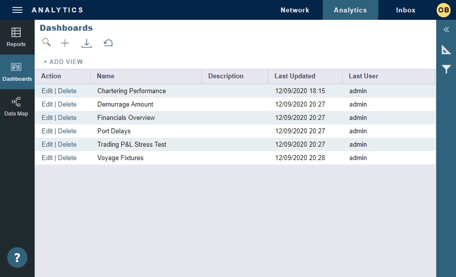Open the design ruler panel icon

pos(446,50)
